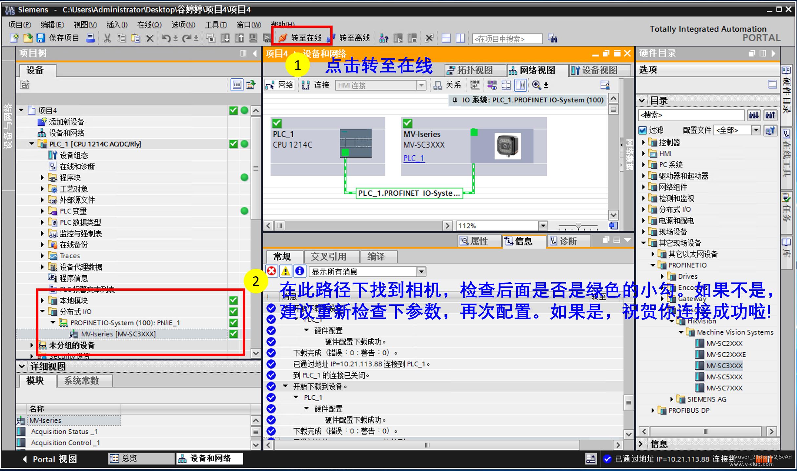Open the 项目(P) menu
Image resolution: width=797 pixels, height=471 pixels.
(19, 25)
